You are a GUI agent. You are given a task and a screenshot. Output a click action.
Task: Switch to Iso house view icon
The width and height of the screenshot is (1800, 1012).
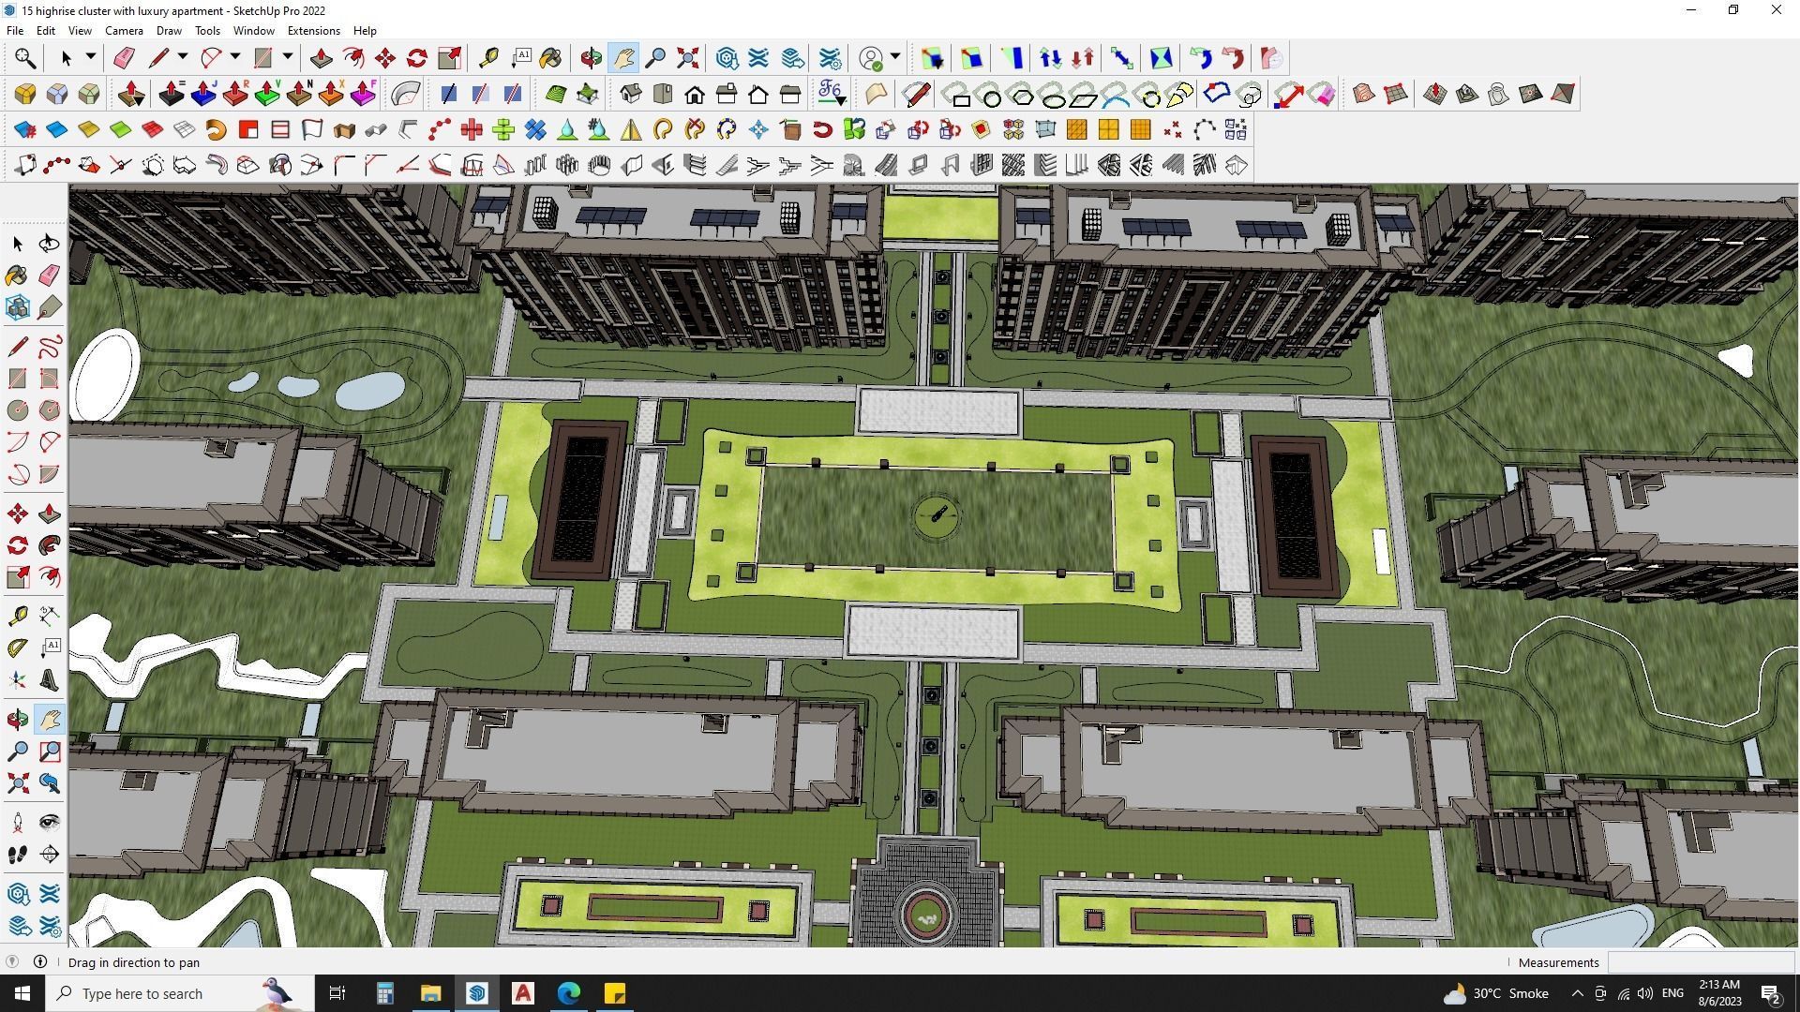[631, 94]
